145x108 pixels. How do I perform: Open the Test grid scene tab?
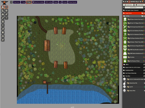coord(65,2)
